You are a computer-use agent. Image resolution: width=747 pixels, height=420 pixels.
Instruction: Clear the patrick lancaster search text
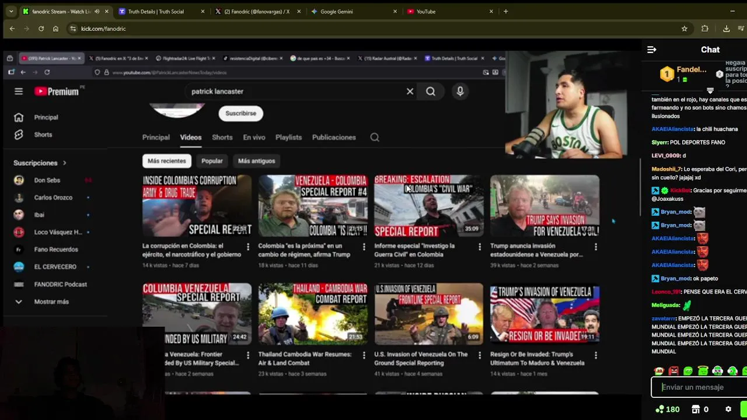[410, 91]
